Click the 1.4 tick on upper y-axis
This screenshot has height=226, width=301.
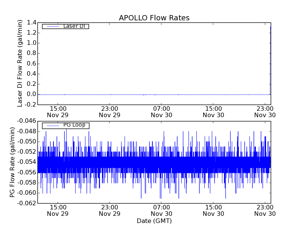pos(32,23)
